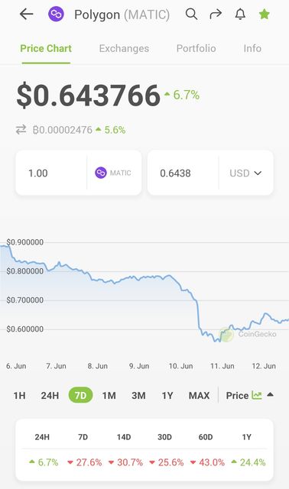The height and width of the screenshot is (489, 289).
Task: Select the 1M chart range
Action: click(x=109, y=396)
